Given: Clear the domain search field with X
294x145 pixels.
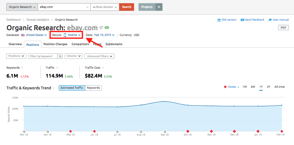Looking at the screenshot, I should tap(87, 7).
